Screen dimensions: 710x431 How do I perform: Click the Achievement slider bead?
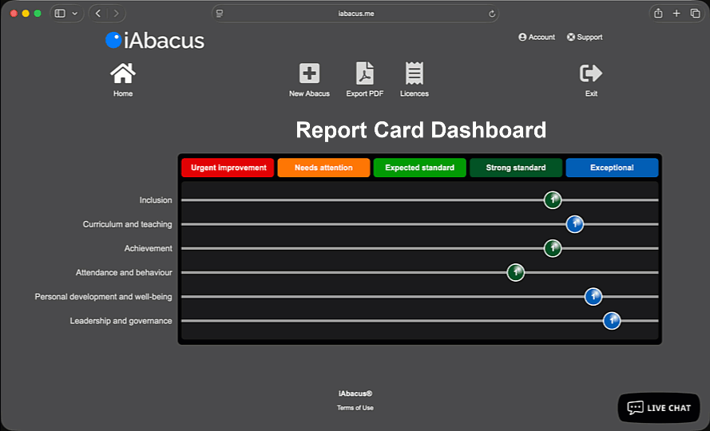tap(553, 248)
